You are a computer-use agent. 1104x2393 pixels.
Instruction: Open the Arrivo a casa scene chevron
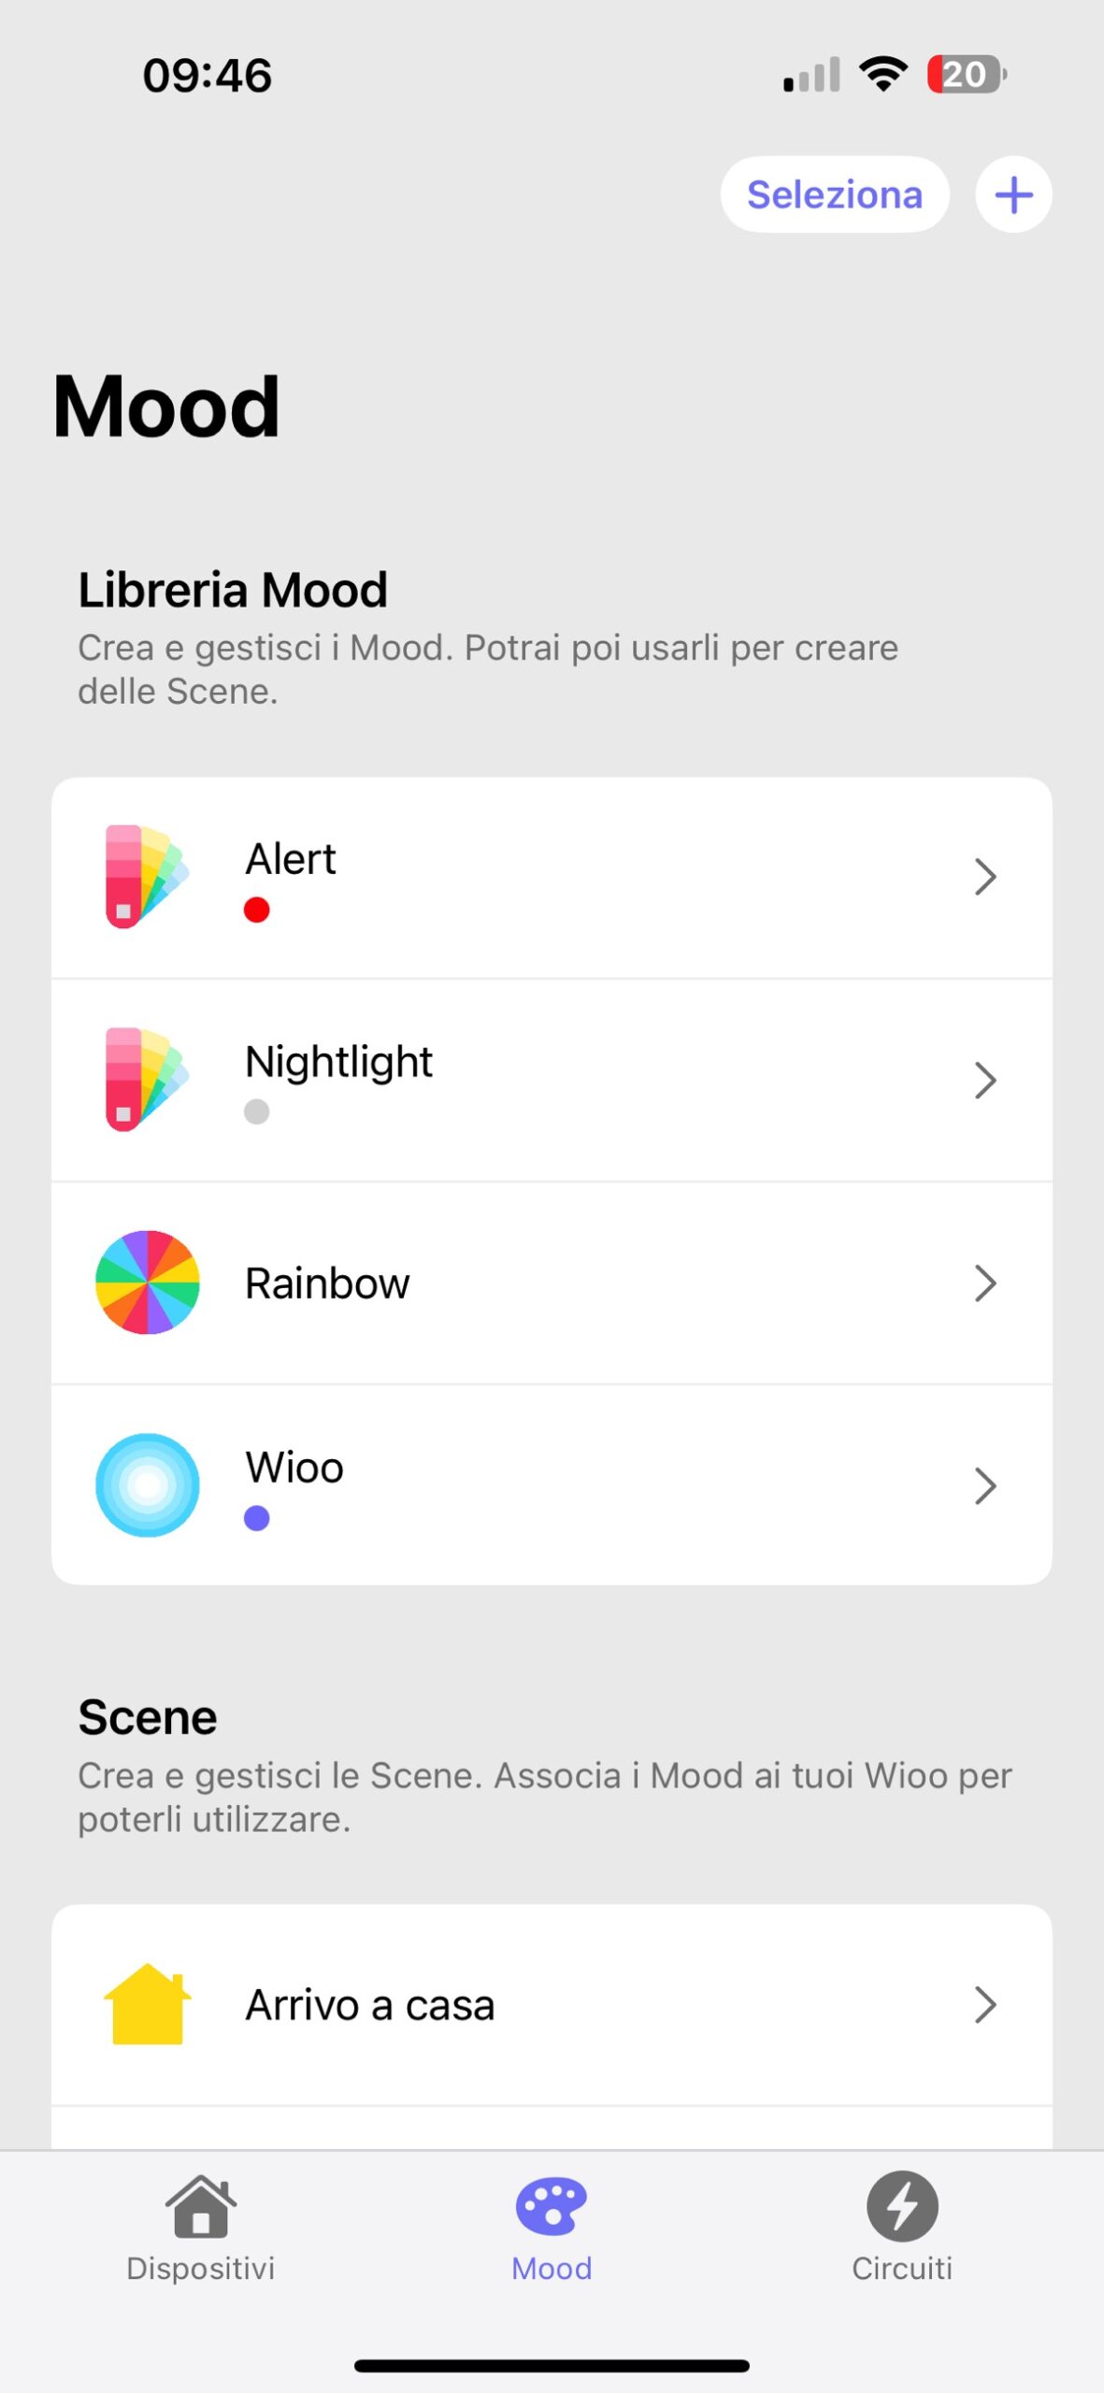[x=985, y=2004]
